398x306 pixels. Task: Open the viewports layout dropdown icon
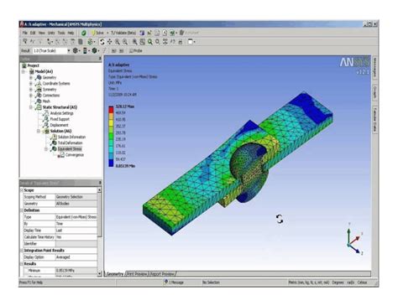pyautogui.click(x=191, y=42)
